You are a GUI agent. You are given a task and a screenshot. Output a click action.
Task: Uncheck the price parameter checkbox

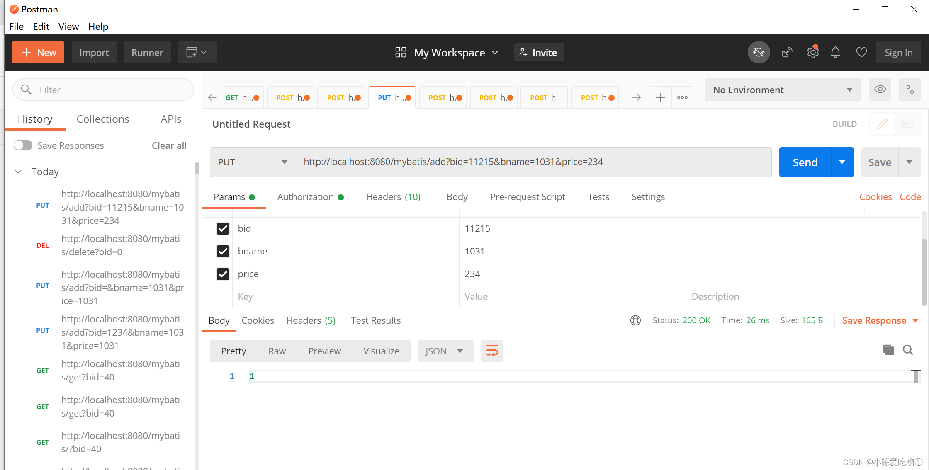click(223, 274)
